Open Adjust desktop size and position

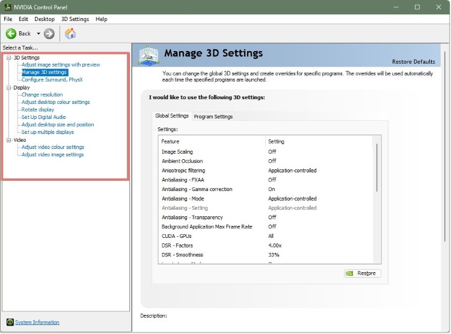(58, 124)
